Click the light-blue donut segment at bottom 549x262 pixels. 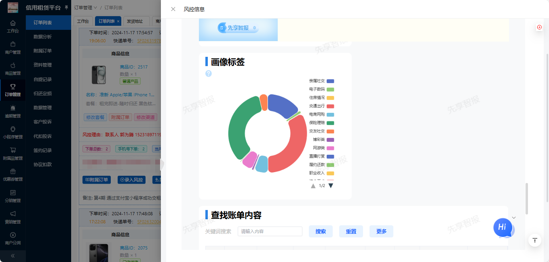pos(262,164)
